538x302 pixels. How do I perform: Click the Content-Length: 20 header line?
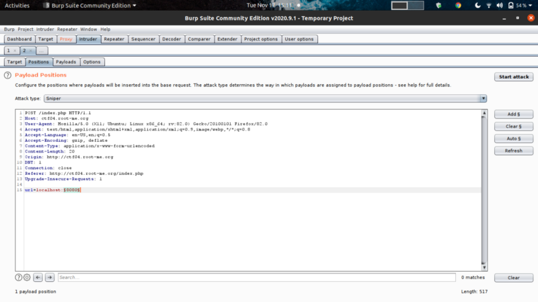50,151
